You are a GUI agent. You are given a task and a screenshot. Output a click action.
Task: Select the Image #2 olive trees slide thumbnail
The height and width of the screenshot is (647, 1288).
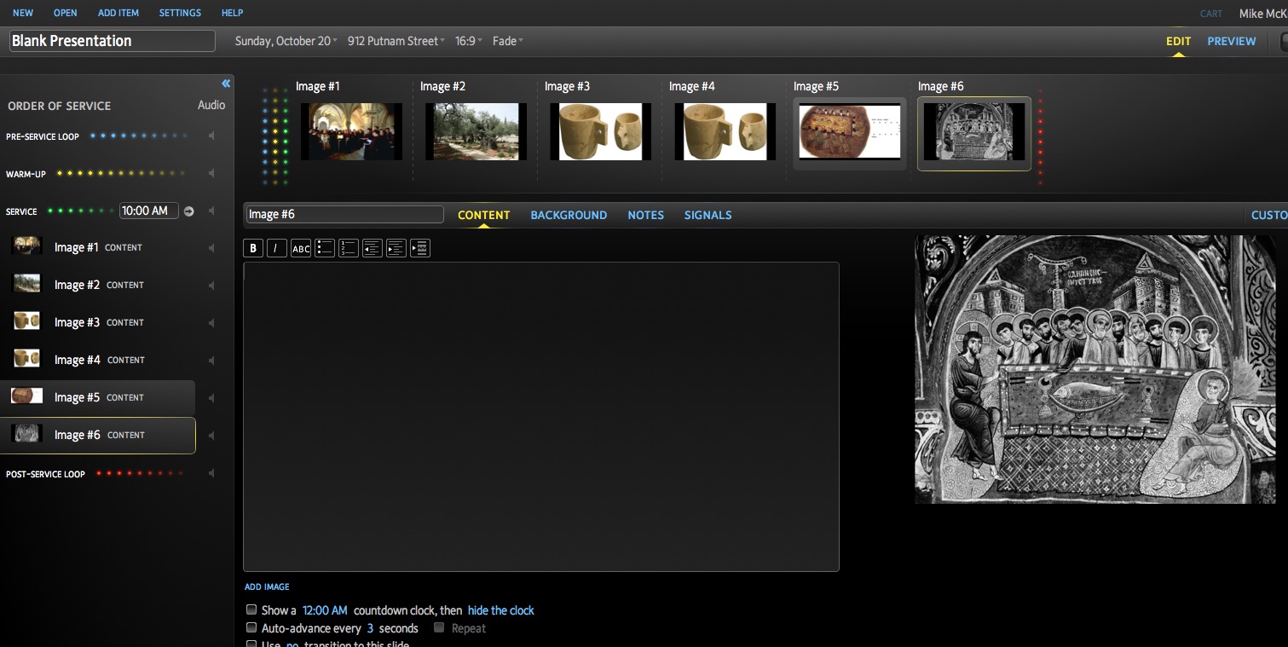click(476, 131)
